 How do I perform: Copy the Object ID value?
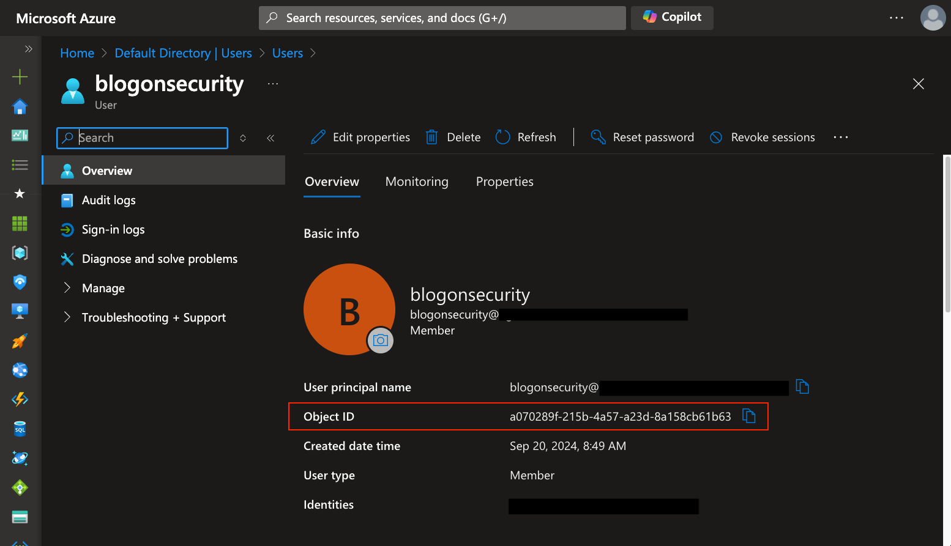(748, 416)
